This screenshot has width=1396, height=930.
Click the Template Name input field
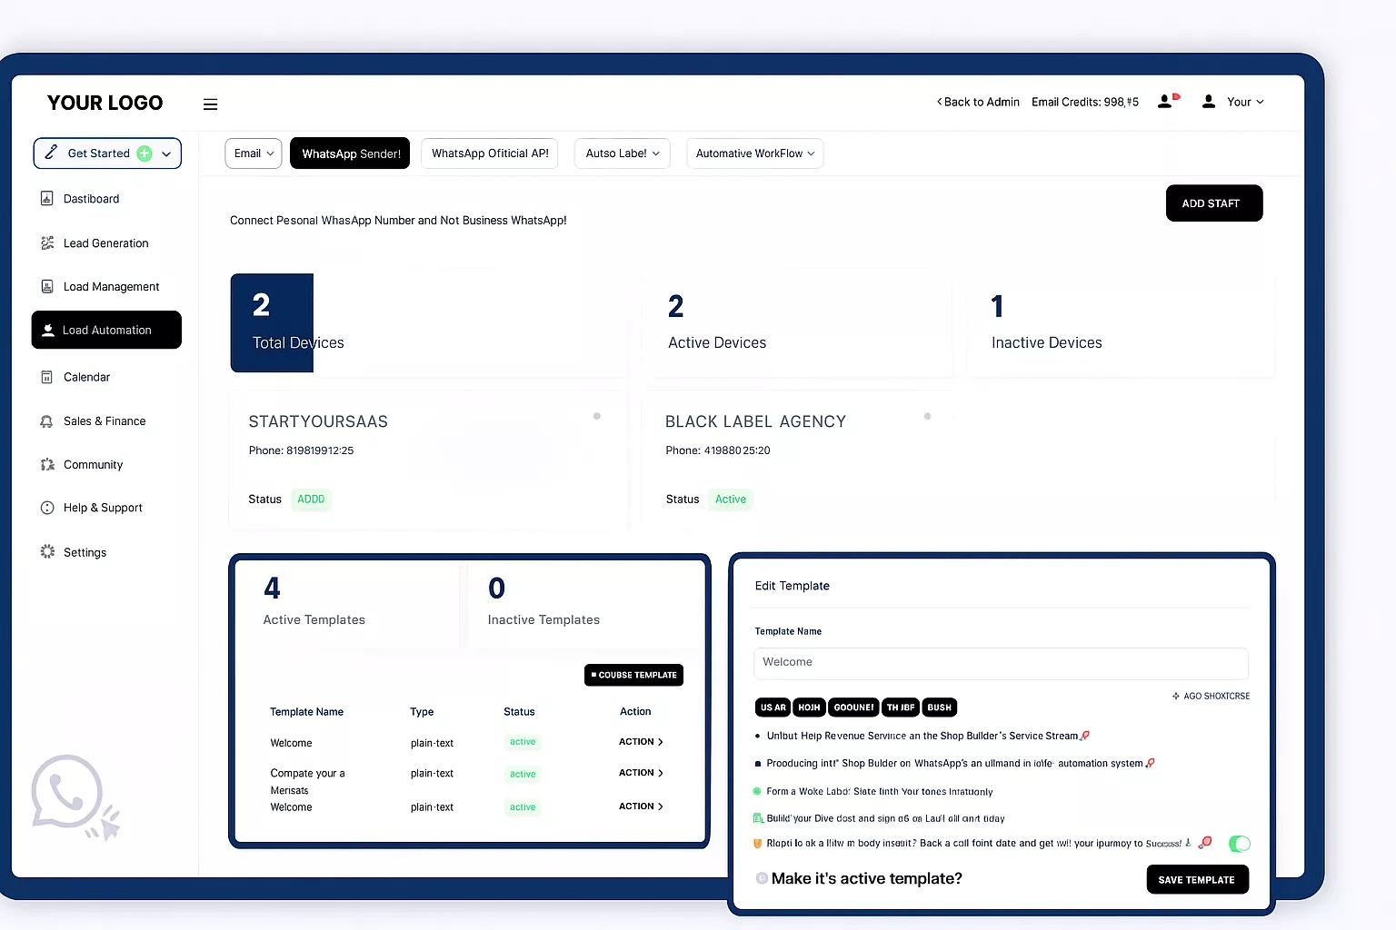click(x=1001, y=663)
